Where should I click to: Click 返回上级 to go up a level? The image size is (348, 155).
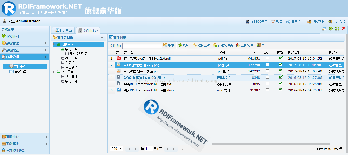point(202,45)
